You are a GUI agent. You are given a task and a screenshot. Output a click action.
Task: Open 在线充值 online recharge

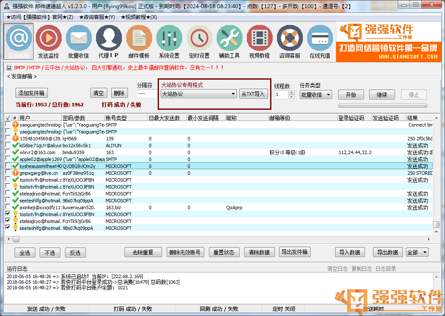[x=320, y=41]
